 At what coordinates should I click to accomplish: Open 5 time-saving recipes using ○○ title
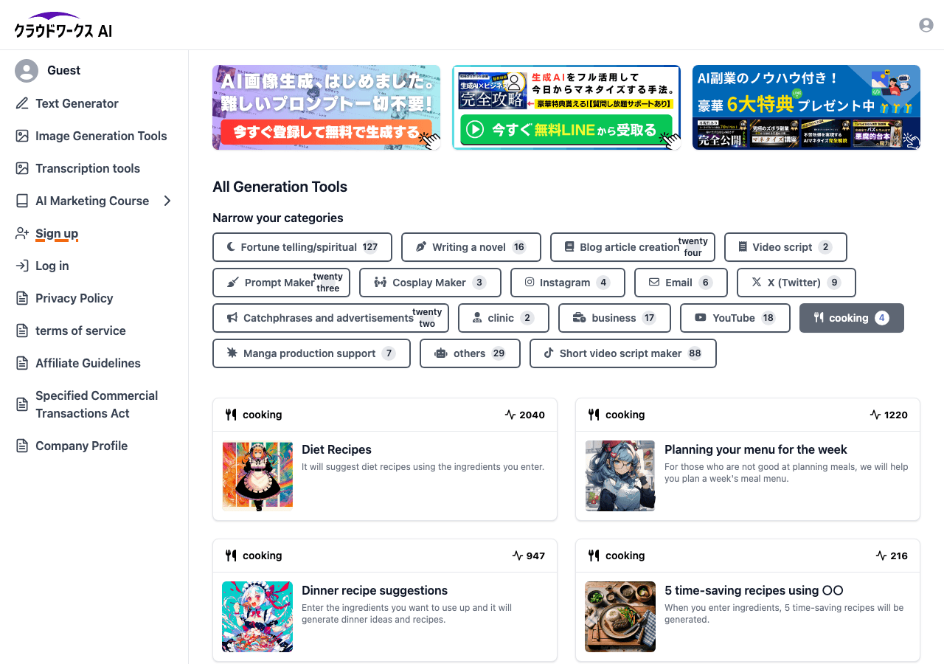tap(754, 590)
